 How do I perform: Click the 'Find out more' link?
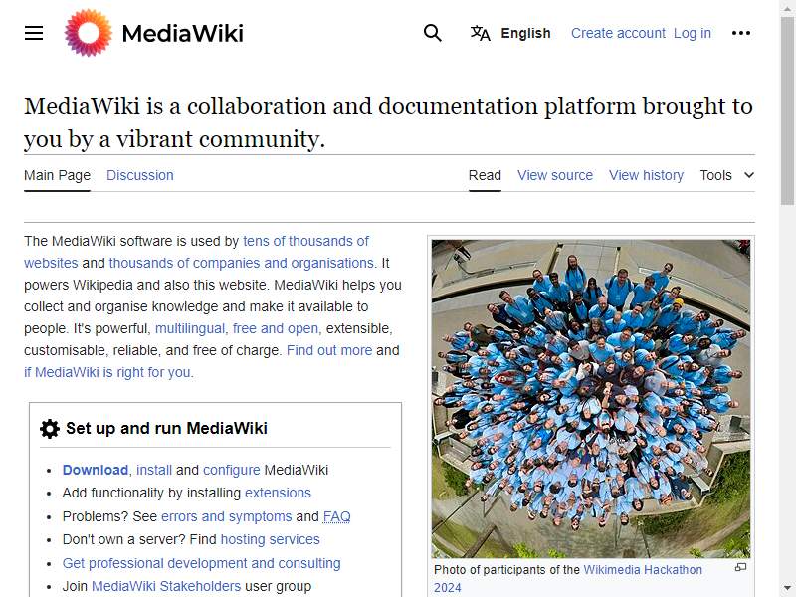[329, 350]
